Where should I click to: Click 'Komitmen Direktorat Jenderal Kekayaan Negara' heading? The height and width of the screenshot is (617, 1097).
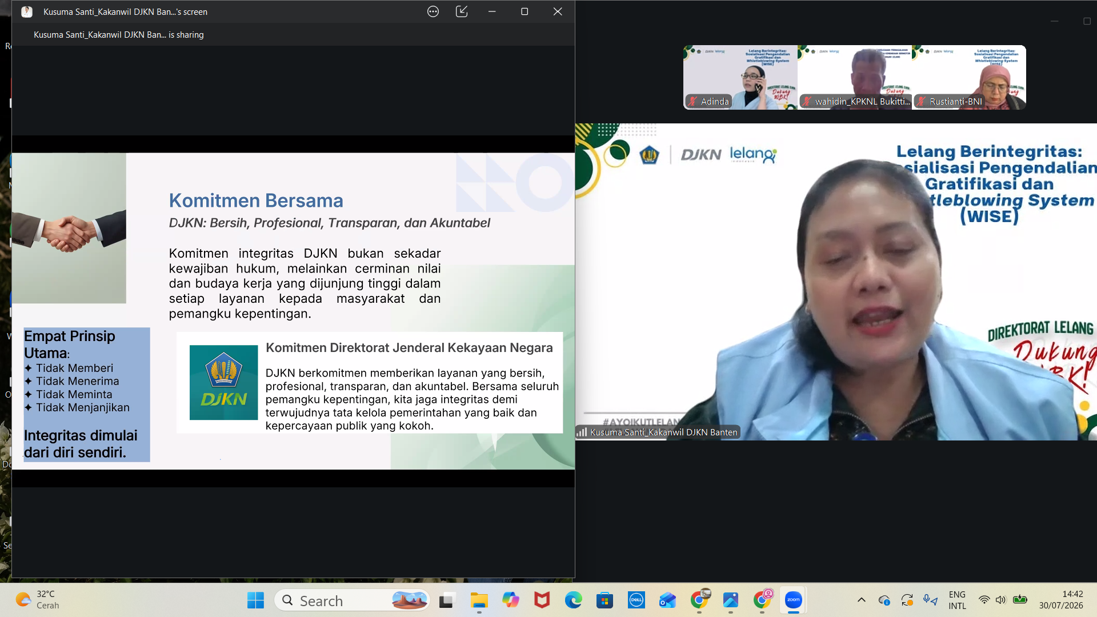pos(409,348)
